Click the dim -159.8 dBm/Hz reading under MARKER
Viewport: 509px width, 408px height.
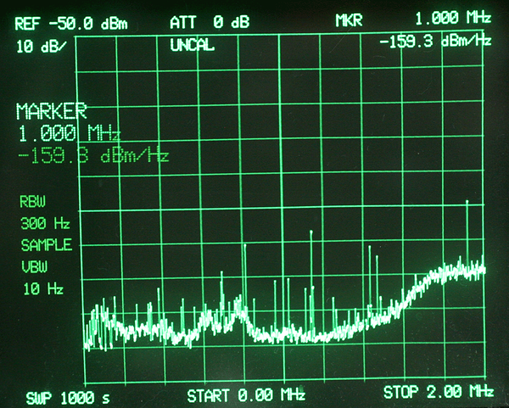[93, 156]
